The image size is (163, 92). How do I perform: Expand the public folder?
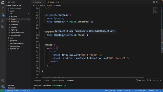[12, 11]
